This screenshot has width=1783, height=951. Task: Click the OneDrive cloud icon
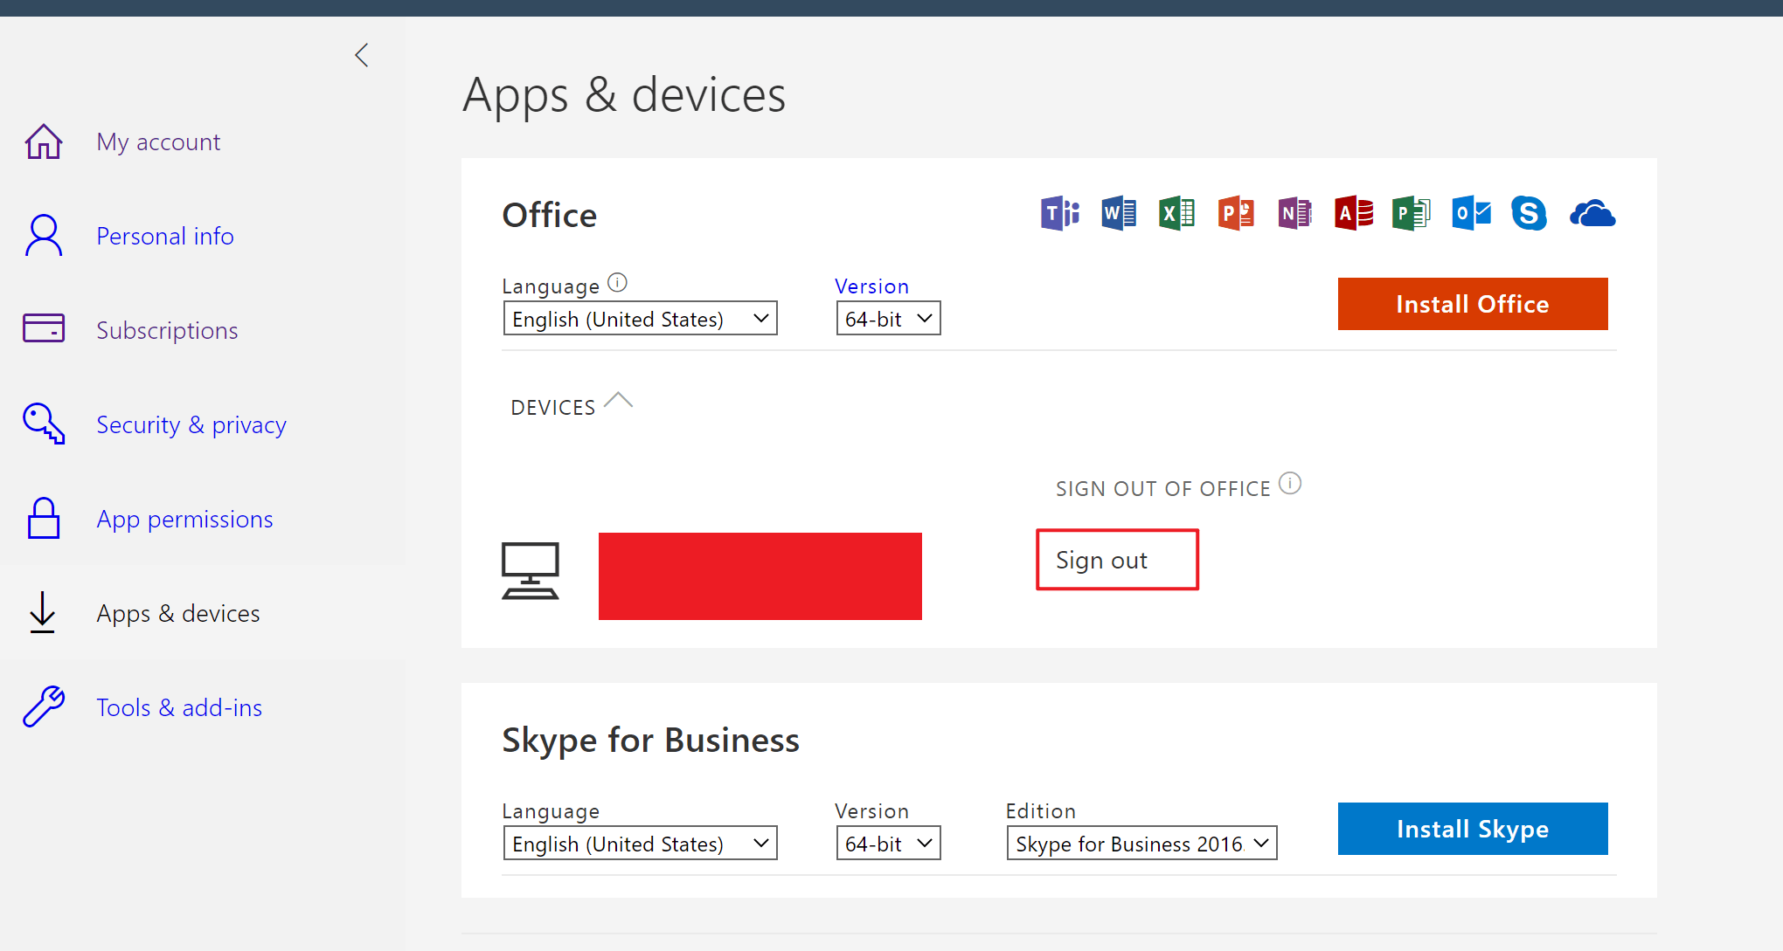(x=1592, y=213)
